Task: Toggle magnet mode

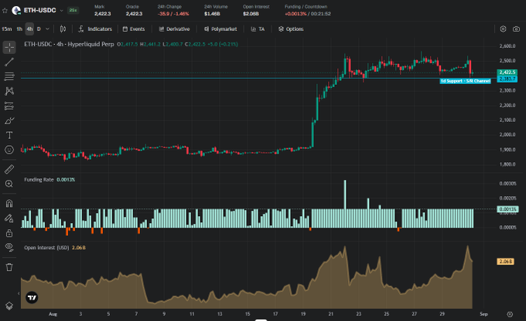Action: (9, 204)
